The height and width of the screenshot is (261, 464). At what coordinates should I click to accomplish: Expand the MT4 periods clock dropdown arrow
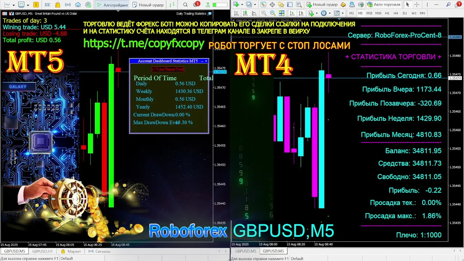pyautogui.click(x=330, y=13)
